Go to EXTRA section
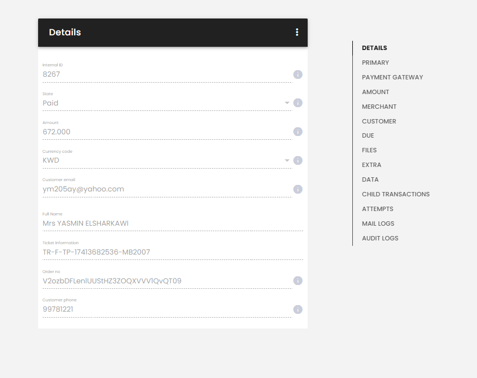 [371, 165]
